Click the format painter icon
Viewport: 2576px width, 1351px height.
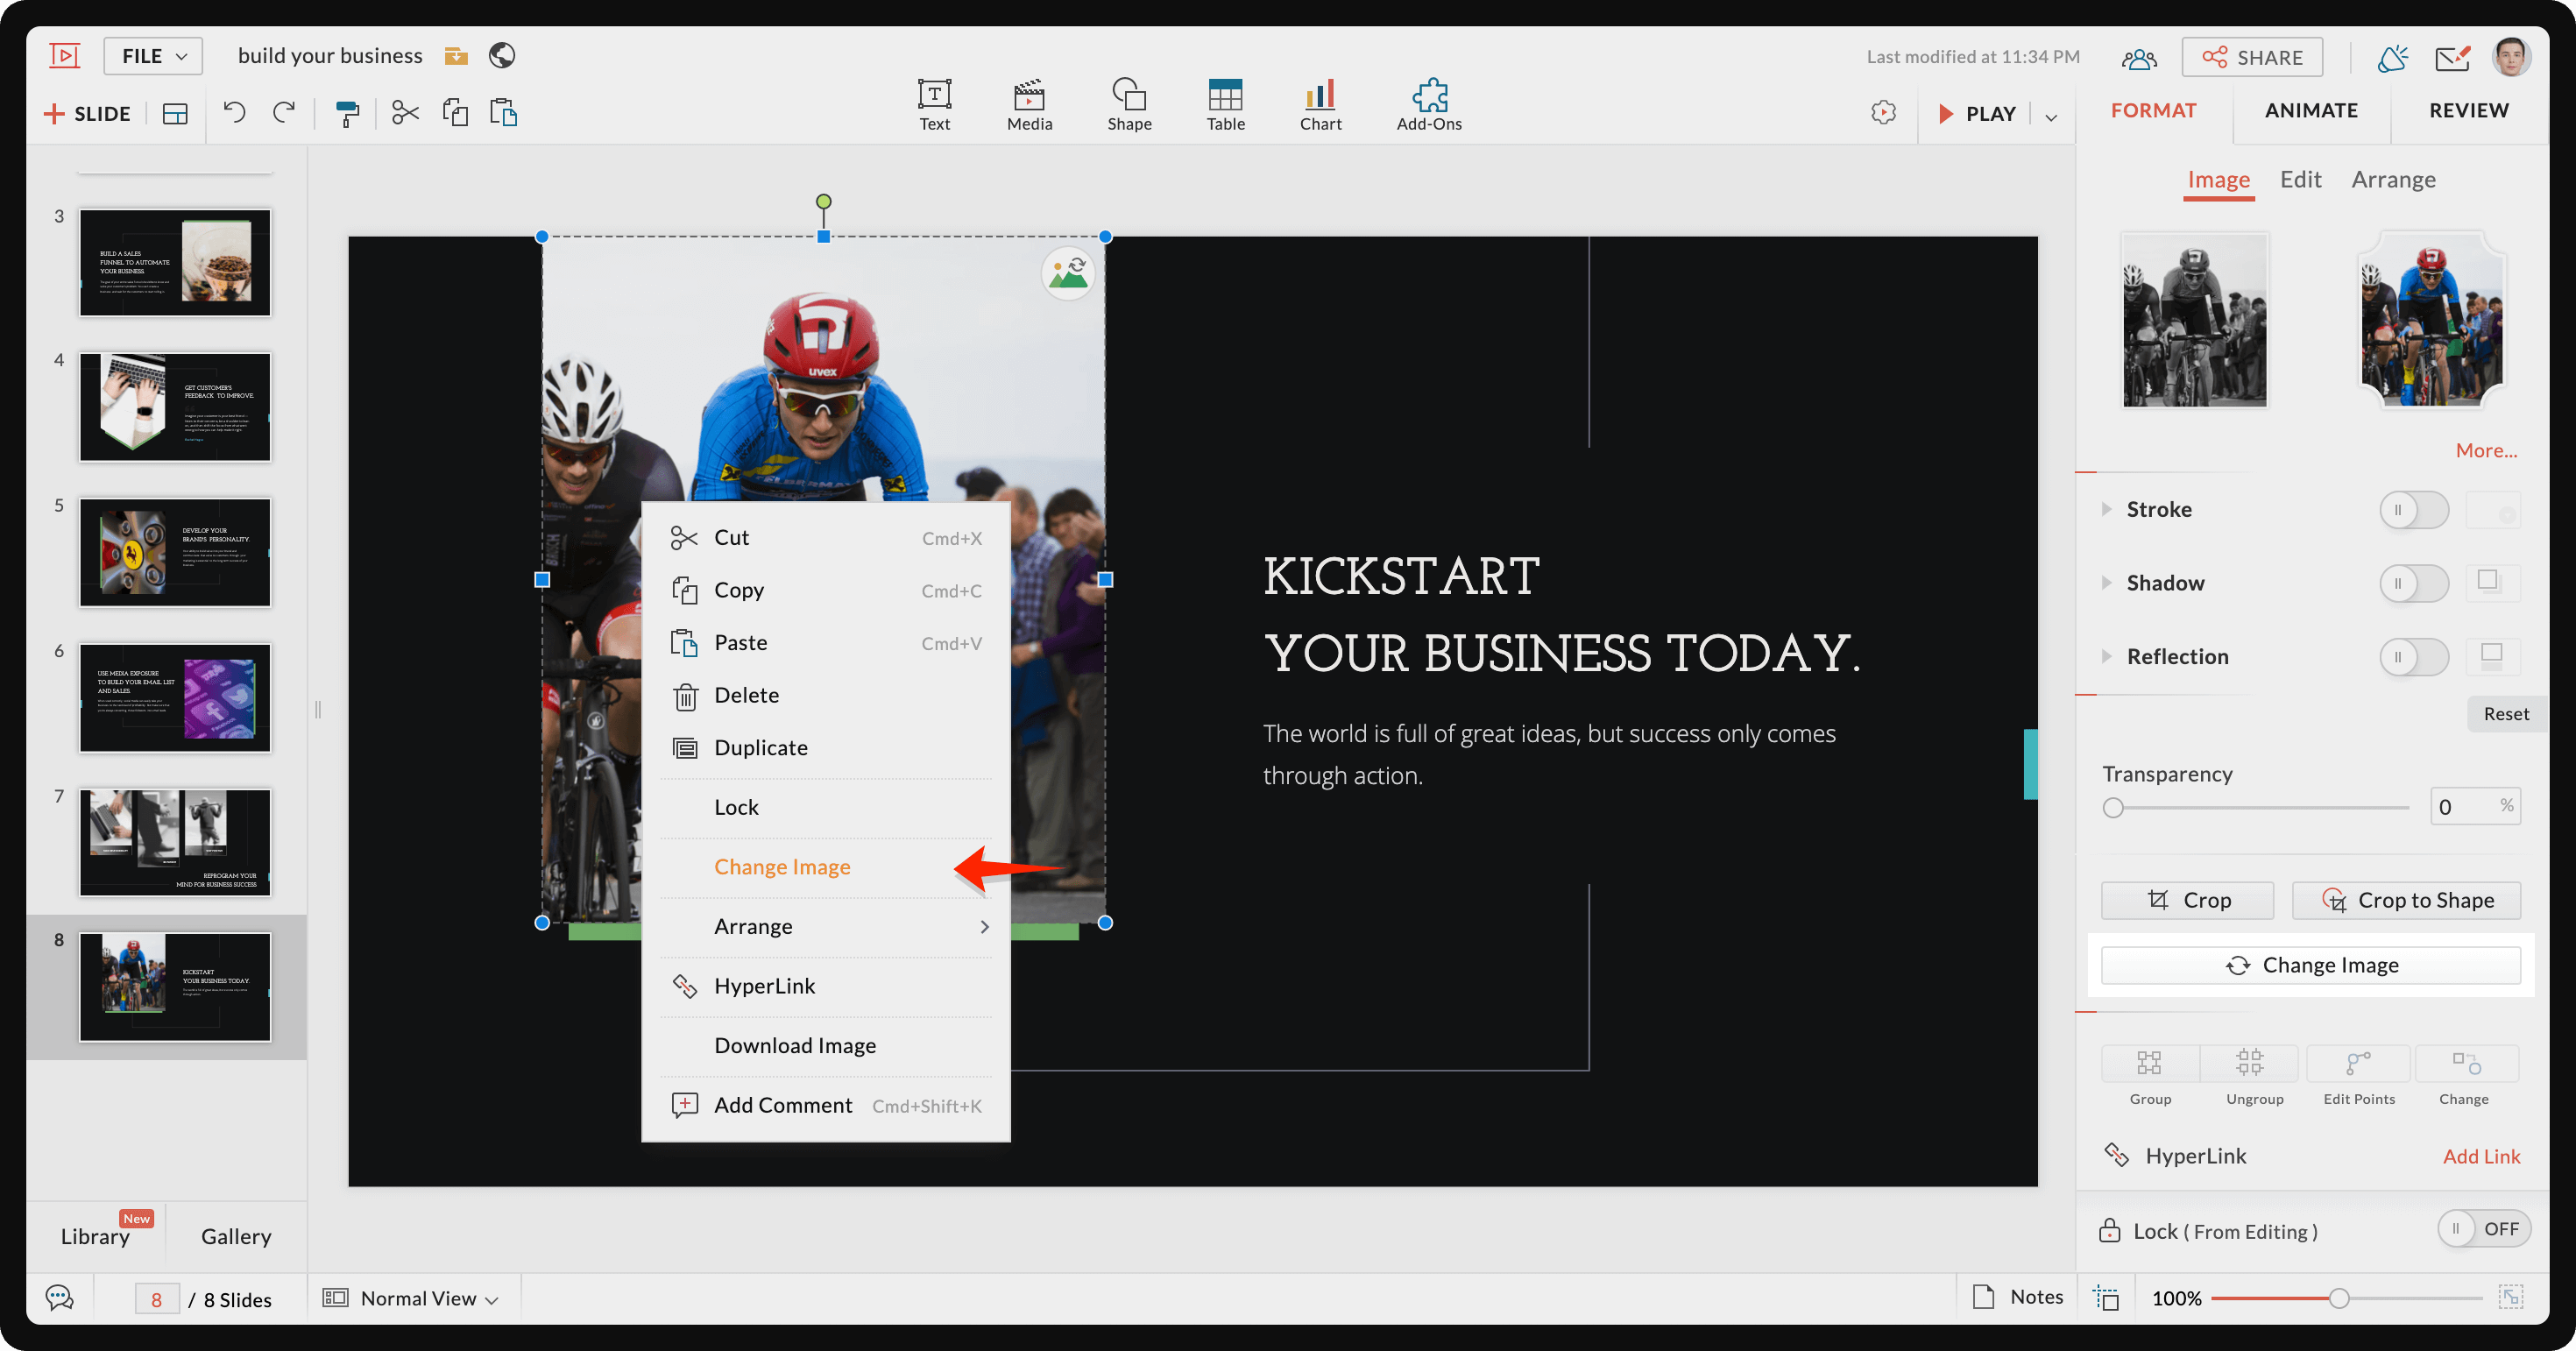pyautogui.click(x=347, y=113)
